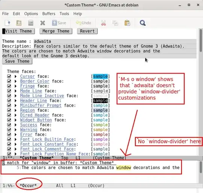Image resolution: width=203 pixels, height=193 pixels.
Task: Close the Emacs window
Action: click(x=198, y=5)
